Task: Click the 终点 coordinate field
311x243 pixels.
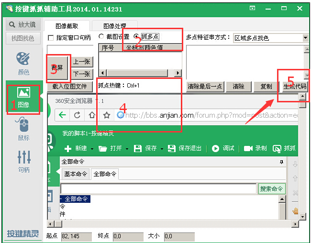Action: [128, 236]
